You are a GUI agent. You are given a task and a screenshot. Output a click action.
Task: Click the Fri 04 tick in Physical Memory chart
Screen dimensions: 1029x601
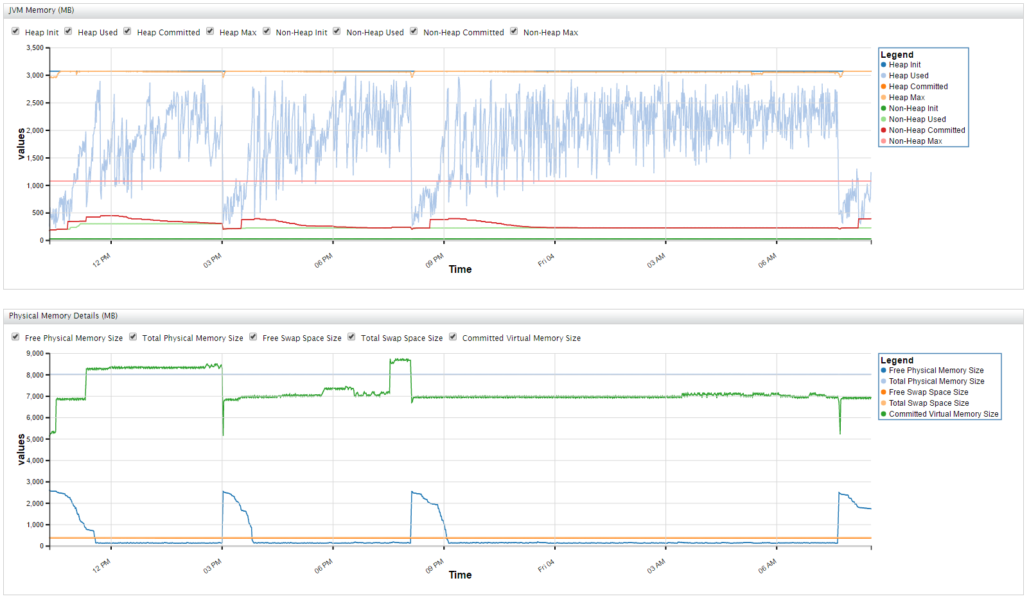[546, 566]
